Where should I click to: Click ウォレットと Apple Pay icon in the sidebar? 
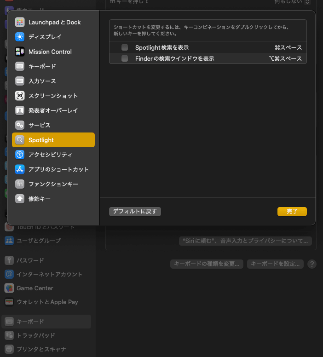coord(9,302)
